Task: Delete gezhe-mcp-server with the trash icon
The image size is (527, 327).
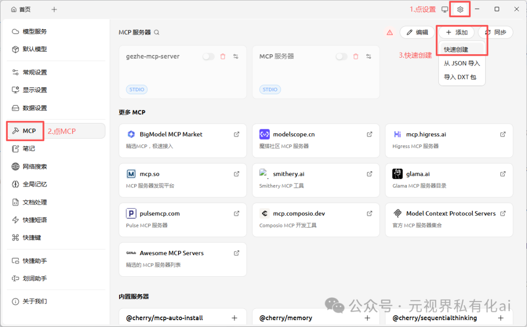Action: [223, 56]
